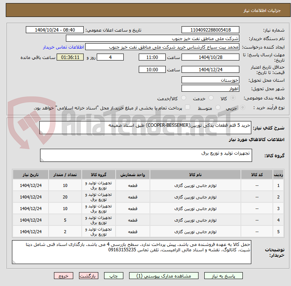
Task: Click the جزئیات اطلاعات نیاز page header
Action: coord(262,10)
